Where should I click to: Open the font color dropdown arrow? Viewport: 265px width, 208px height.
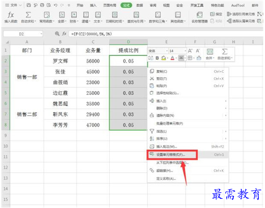point(176,58)
